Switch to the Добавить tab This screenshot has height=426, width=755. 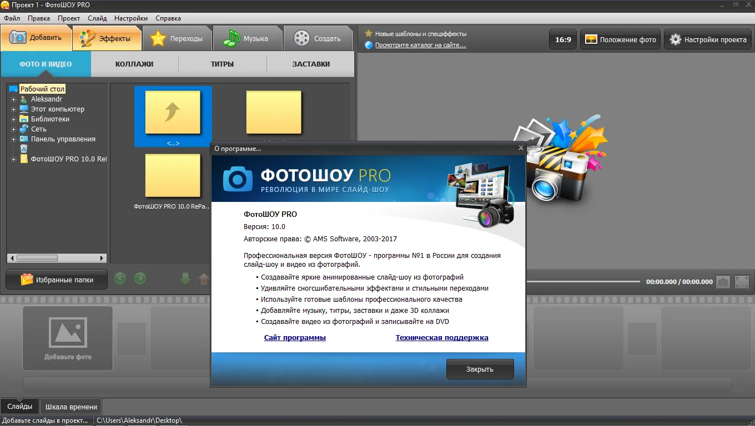tap(36, 38)
